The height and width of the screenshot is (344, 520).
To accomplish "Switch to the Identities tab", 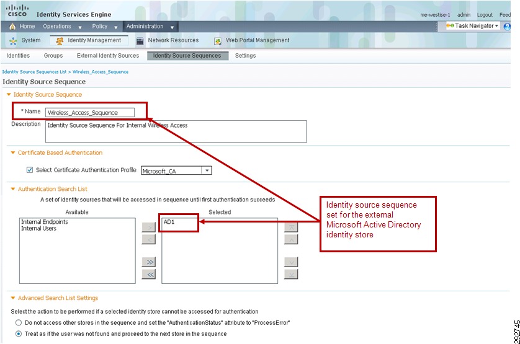I will [x=18, y=56].
